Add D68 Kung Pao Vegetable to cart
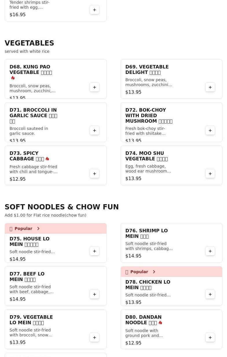The height and width of the screenshot is (357, 227). 95,87
